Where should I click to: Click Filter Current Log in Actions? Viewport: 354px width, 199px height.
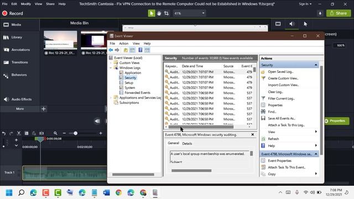coord(282,98)
